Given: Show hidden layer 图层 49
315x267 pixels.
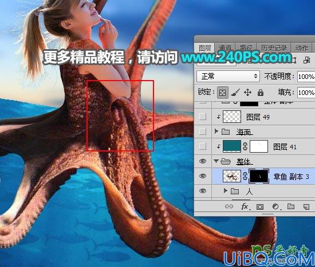Looking at the screenshot, I should [203, 117].
